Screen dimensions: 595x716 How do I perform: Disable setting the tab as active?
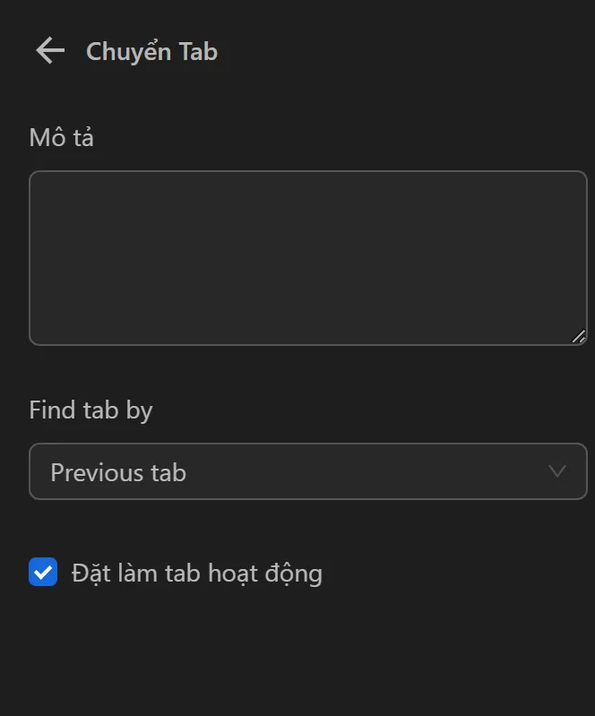click(43, 572)
